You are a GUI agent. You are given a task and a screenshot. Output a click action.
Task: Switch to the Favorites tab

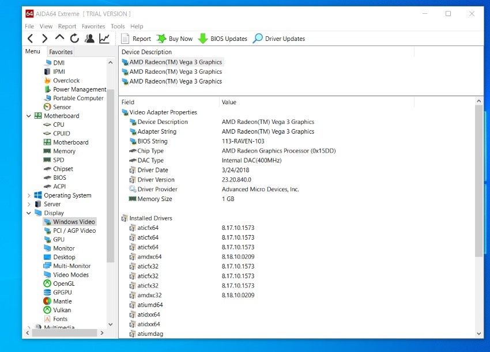[x=61, y=52]
